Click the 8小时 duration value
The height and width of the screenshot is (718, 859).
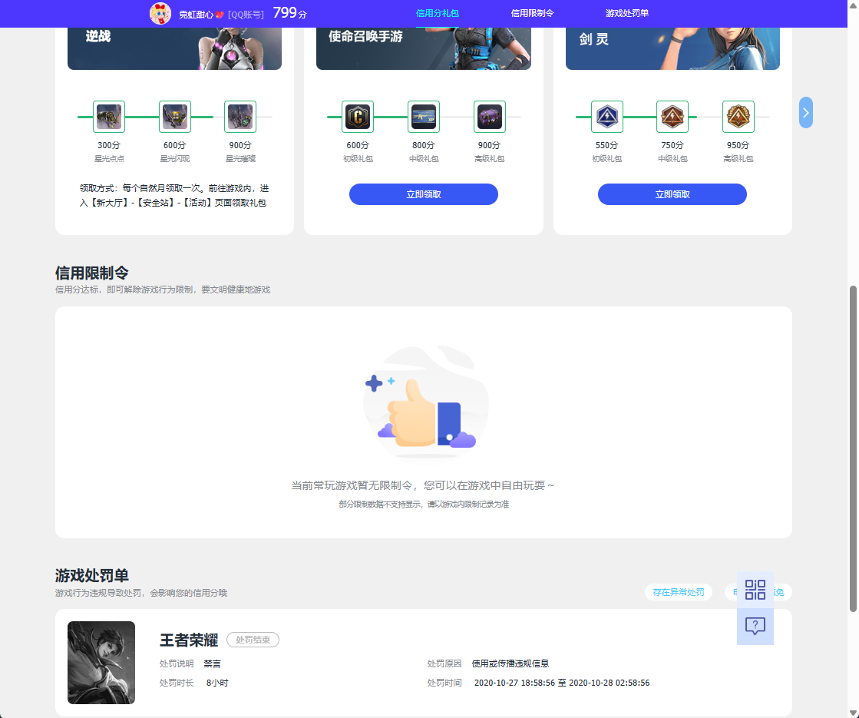[217, 683]
